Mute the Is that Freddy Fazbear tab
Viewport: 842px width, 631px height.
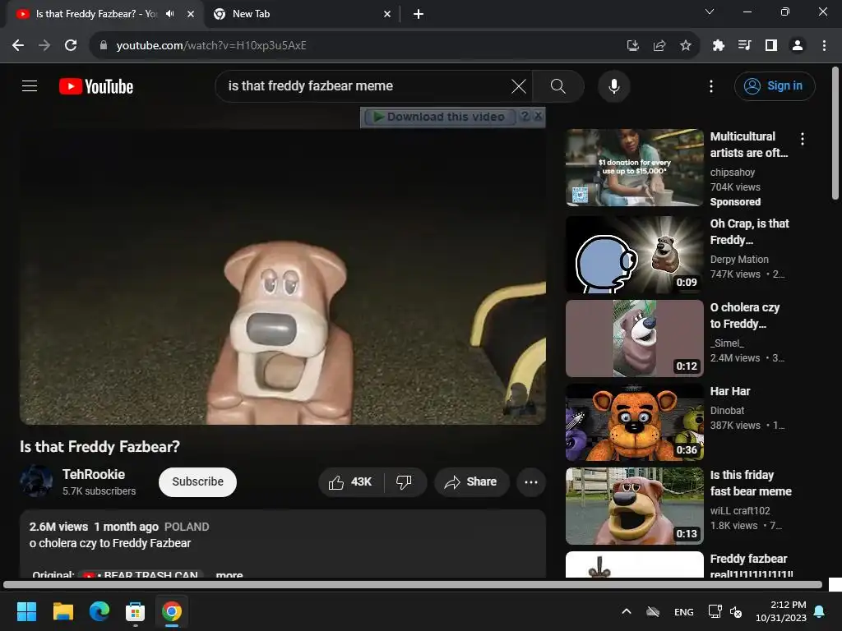coord(170,14)
